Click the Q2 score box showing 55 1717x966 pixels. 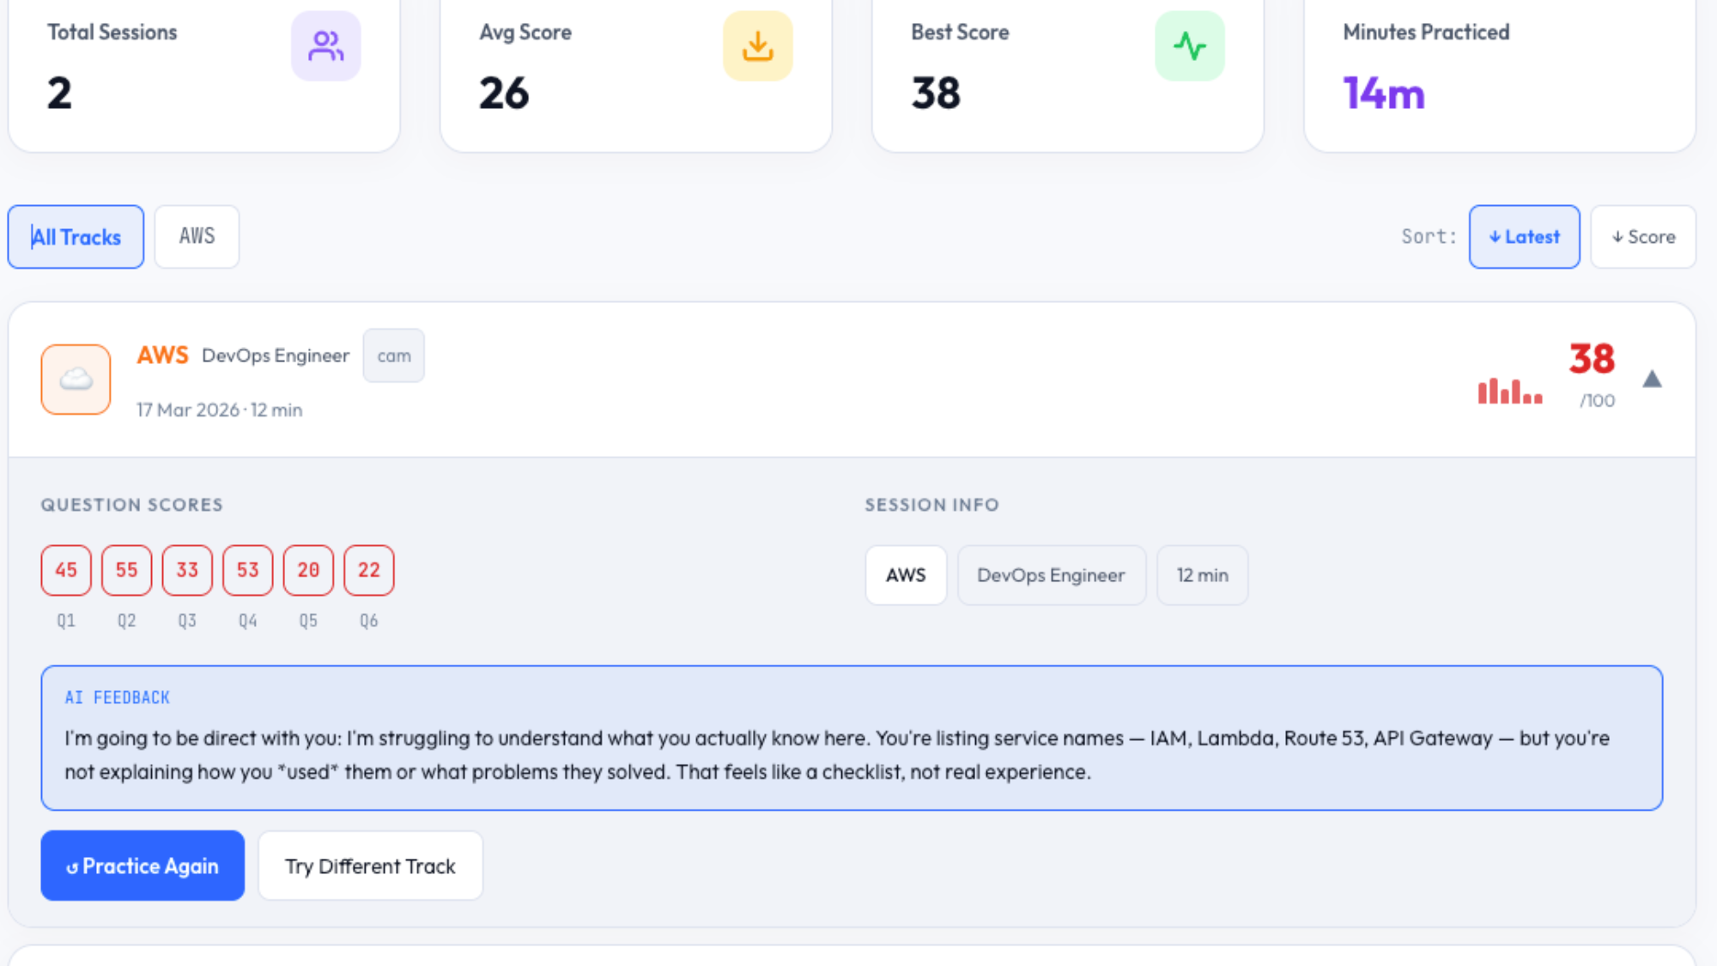click(126, 570)
